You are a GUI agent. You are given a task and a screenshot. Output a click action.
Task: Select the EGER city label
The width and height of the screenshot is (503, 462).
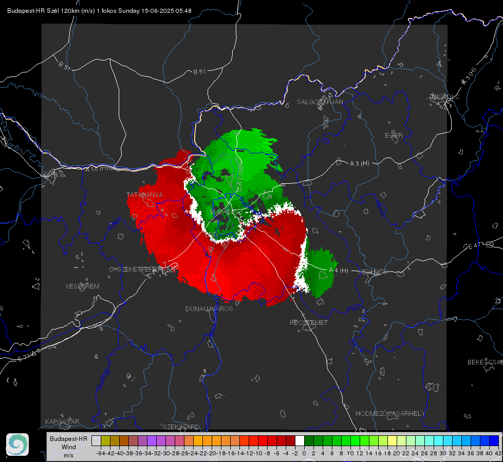394,136
